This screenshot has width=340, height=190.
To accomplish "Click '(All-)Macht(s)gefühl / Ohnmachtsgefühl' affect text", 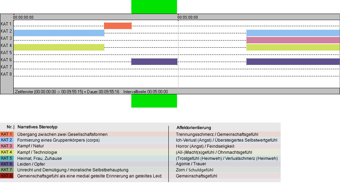I will (214, 152).
